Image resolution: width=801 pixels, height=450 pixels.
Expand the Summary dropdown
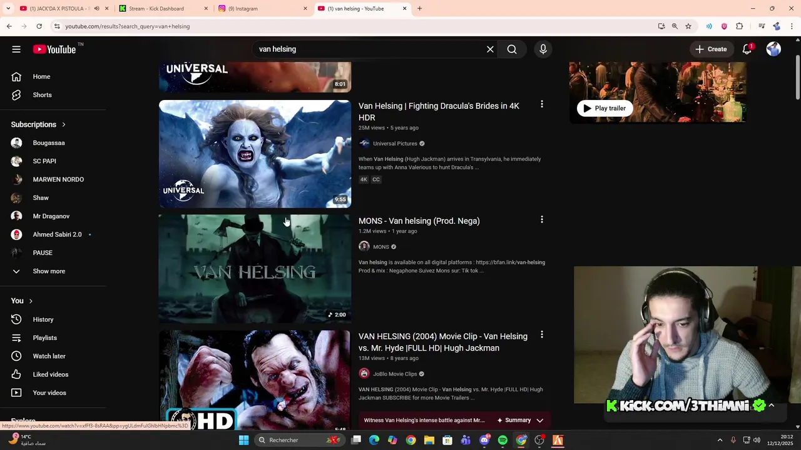521,421
